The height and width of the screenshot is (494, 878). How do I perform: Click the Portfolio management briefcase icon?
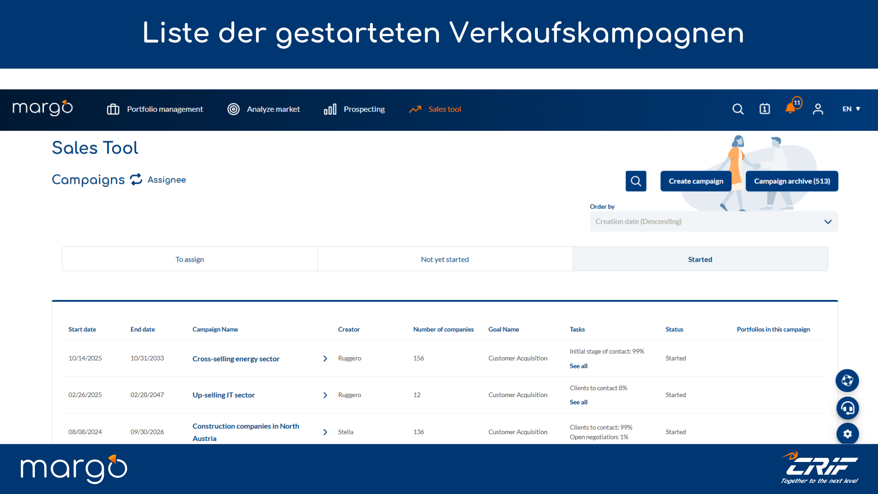(113, 109)
